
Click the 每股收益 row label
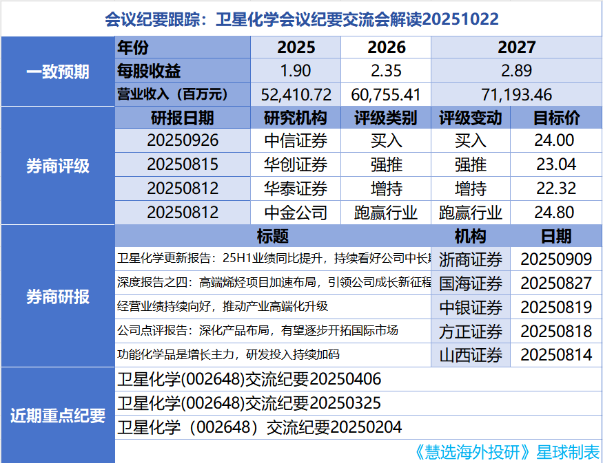pos(183,71)
